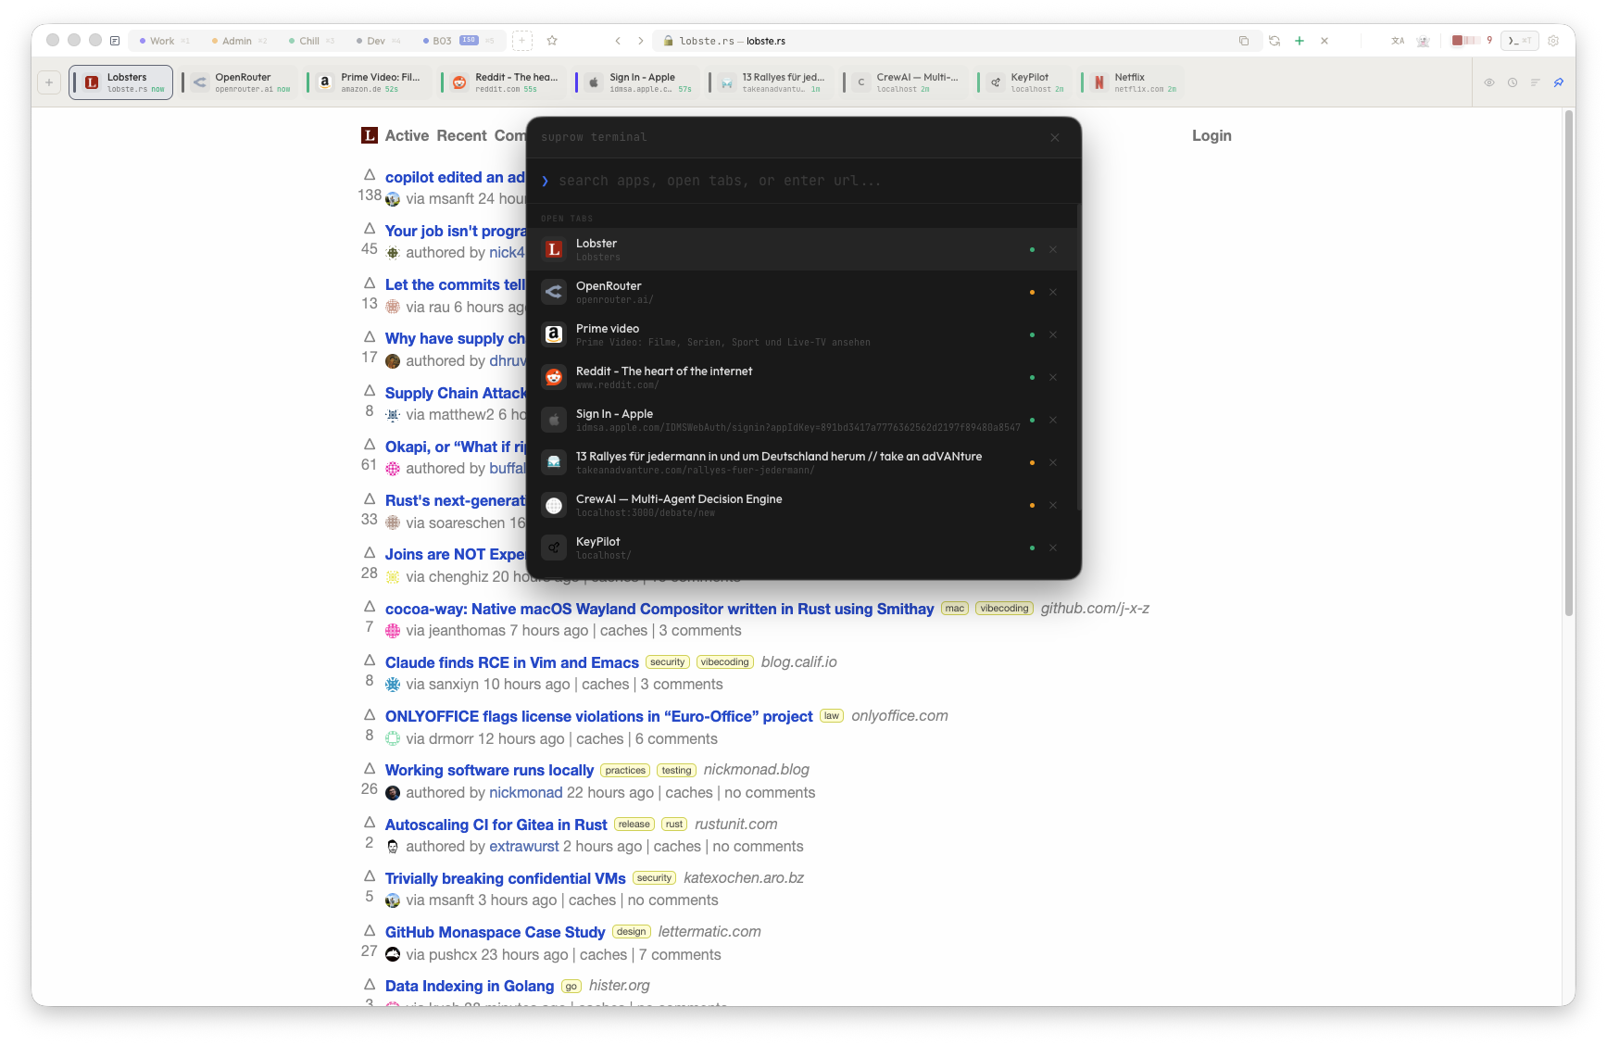Screen dimensions: 1607x1045
Task: Select the Netflix tab
Action: click(x=1136, y=82)
